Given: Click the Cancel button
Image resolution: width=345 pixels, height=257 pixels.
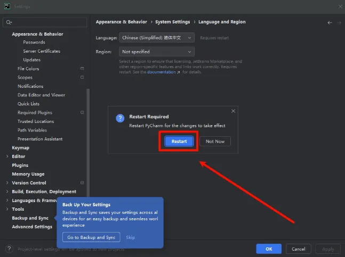Looking at the screenshot, I should (299, 249).
